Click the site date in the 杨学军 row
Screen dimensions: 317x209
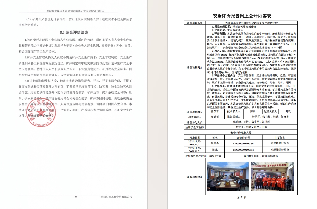coord(195,143)
